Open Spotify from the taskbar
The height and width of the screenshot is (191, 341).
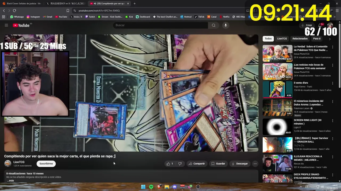click(x=151, y=187)
